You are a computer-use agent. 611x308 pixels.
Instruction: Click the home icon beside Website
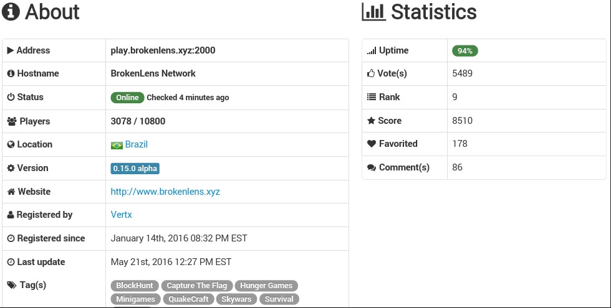tap(11, 192)
